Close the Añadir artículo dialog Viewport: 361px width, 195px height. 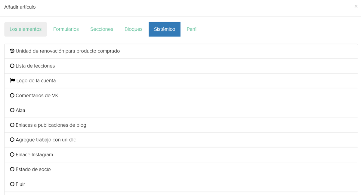[356, 6]
